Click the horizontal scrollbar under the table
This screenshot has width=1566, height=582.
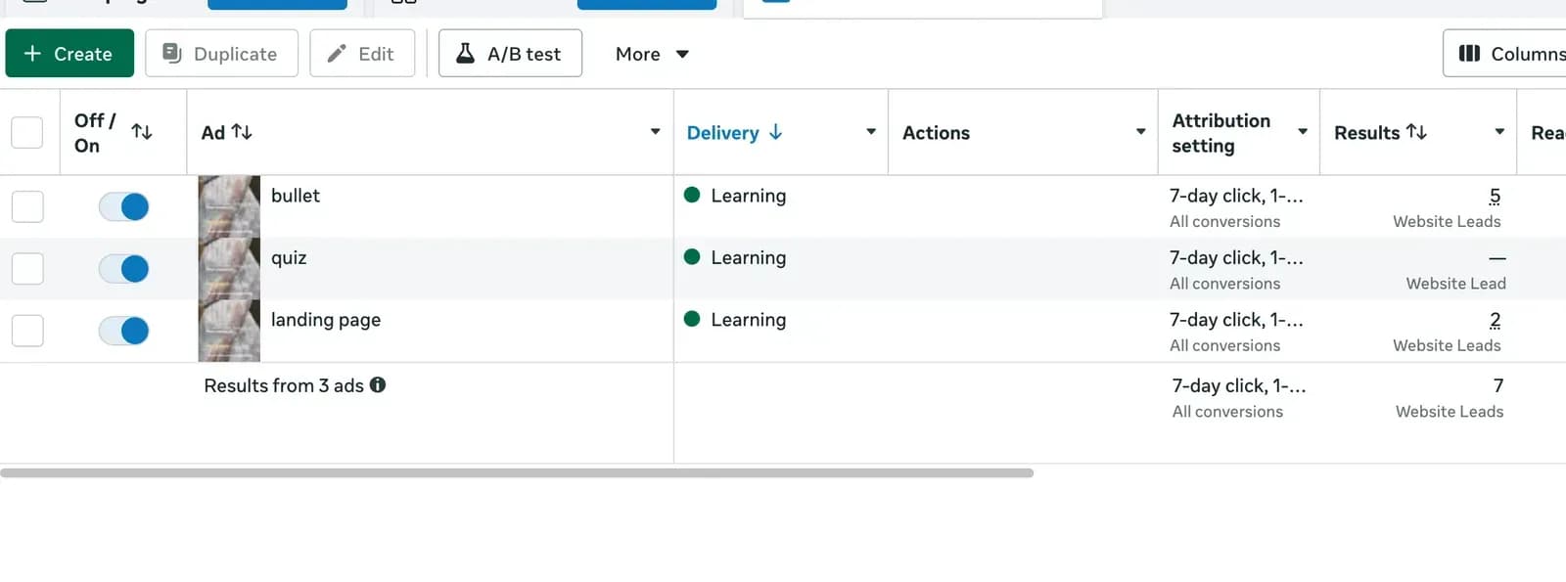pyautogui.click(x=517, y=473)
